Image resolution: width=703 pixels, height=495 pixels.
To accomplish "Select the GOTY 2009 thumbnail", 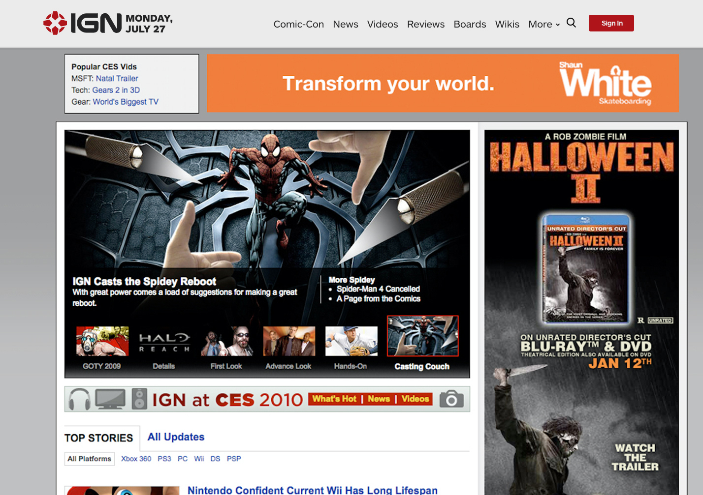I will [102, 341].
